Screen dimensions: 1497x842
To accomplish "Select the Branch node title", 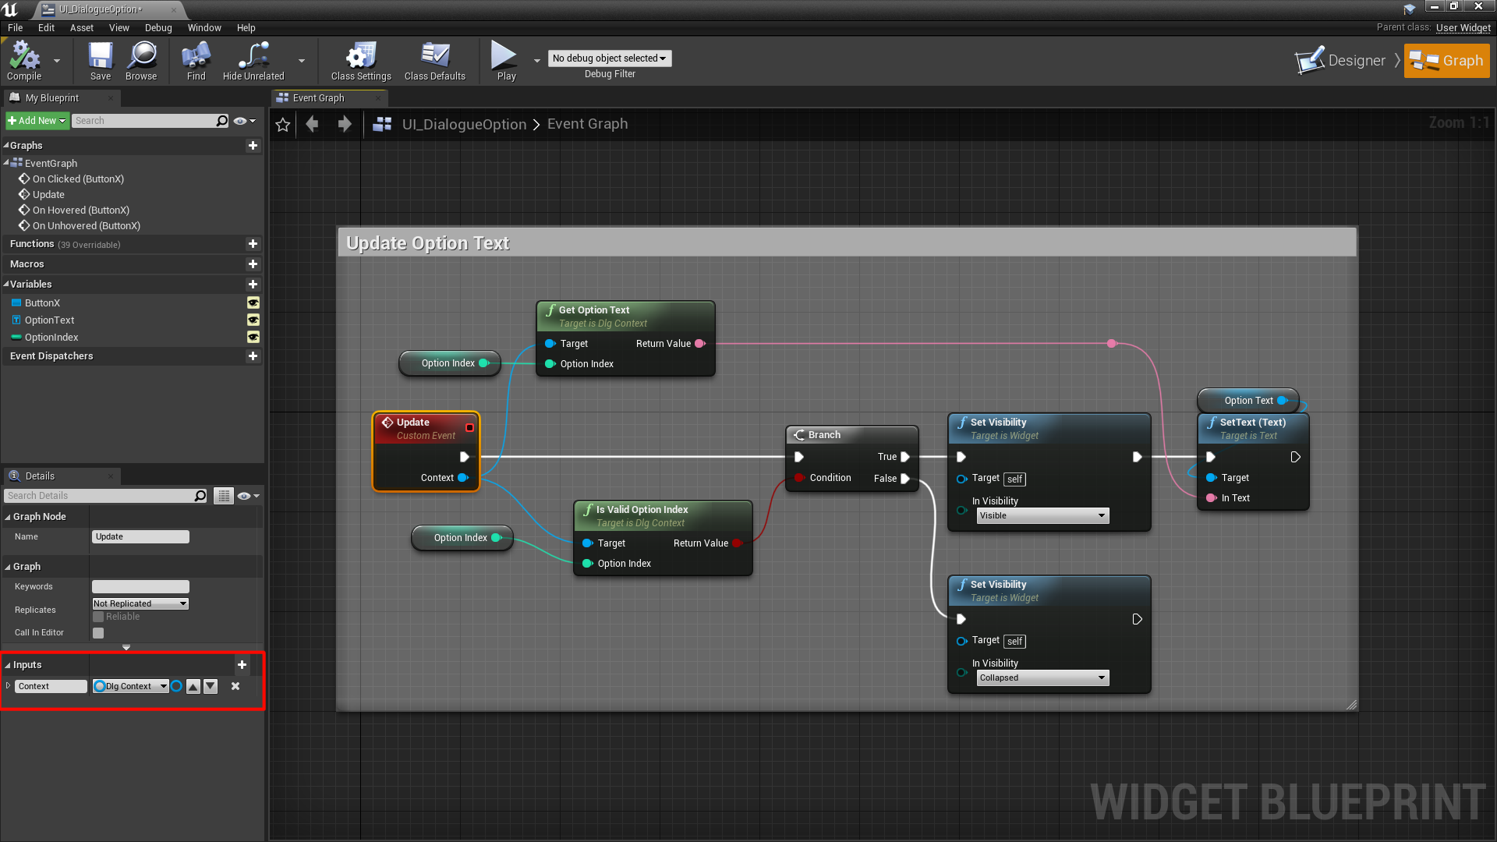I will pyautogui.click(x=824, y=435).
